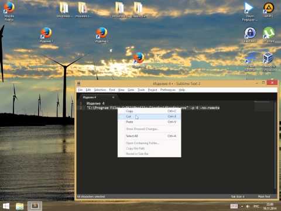Viewport: 281px width, 211px height.
Task: Click Open Containing Folder in context menu
Action: click(x=149, y=143)
